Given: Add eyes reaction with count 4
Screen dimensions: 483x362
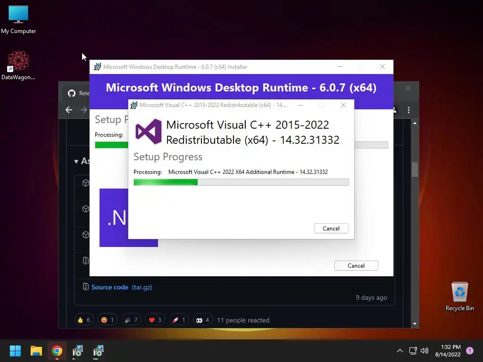Looking at the screenshot, I should (x=203, y=320).
